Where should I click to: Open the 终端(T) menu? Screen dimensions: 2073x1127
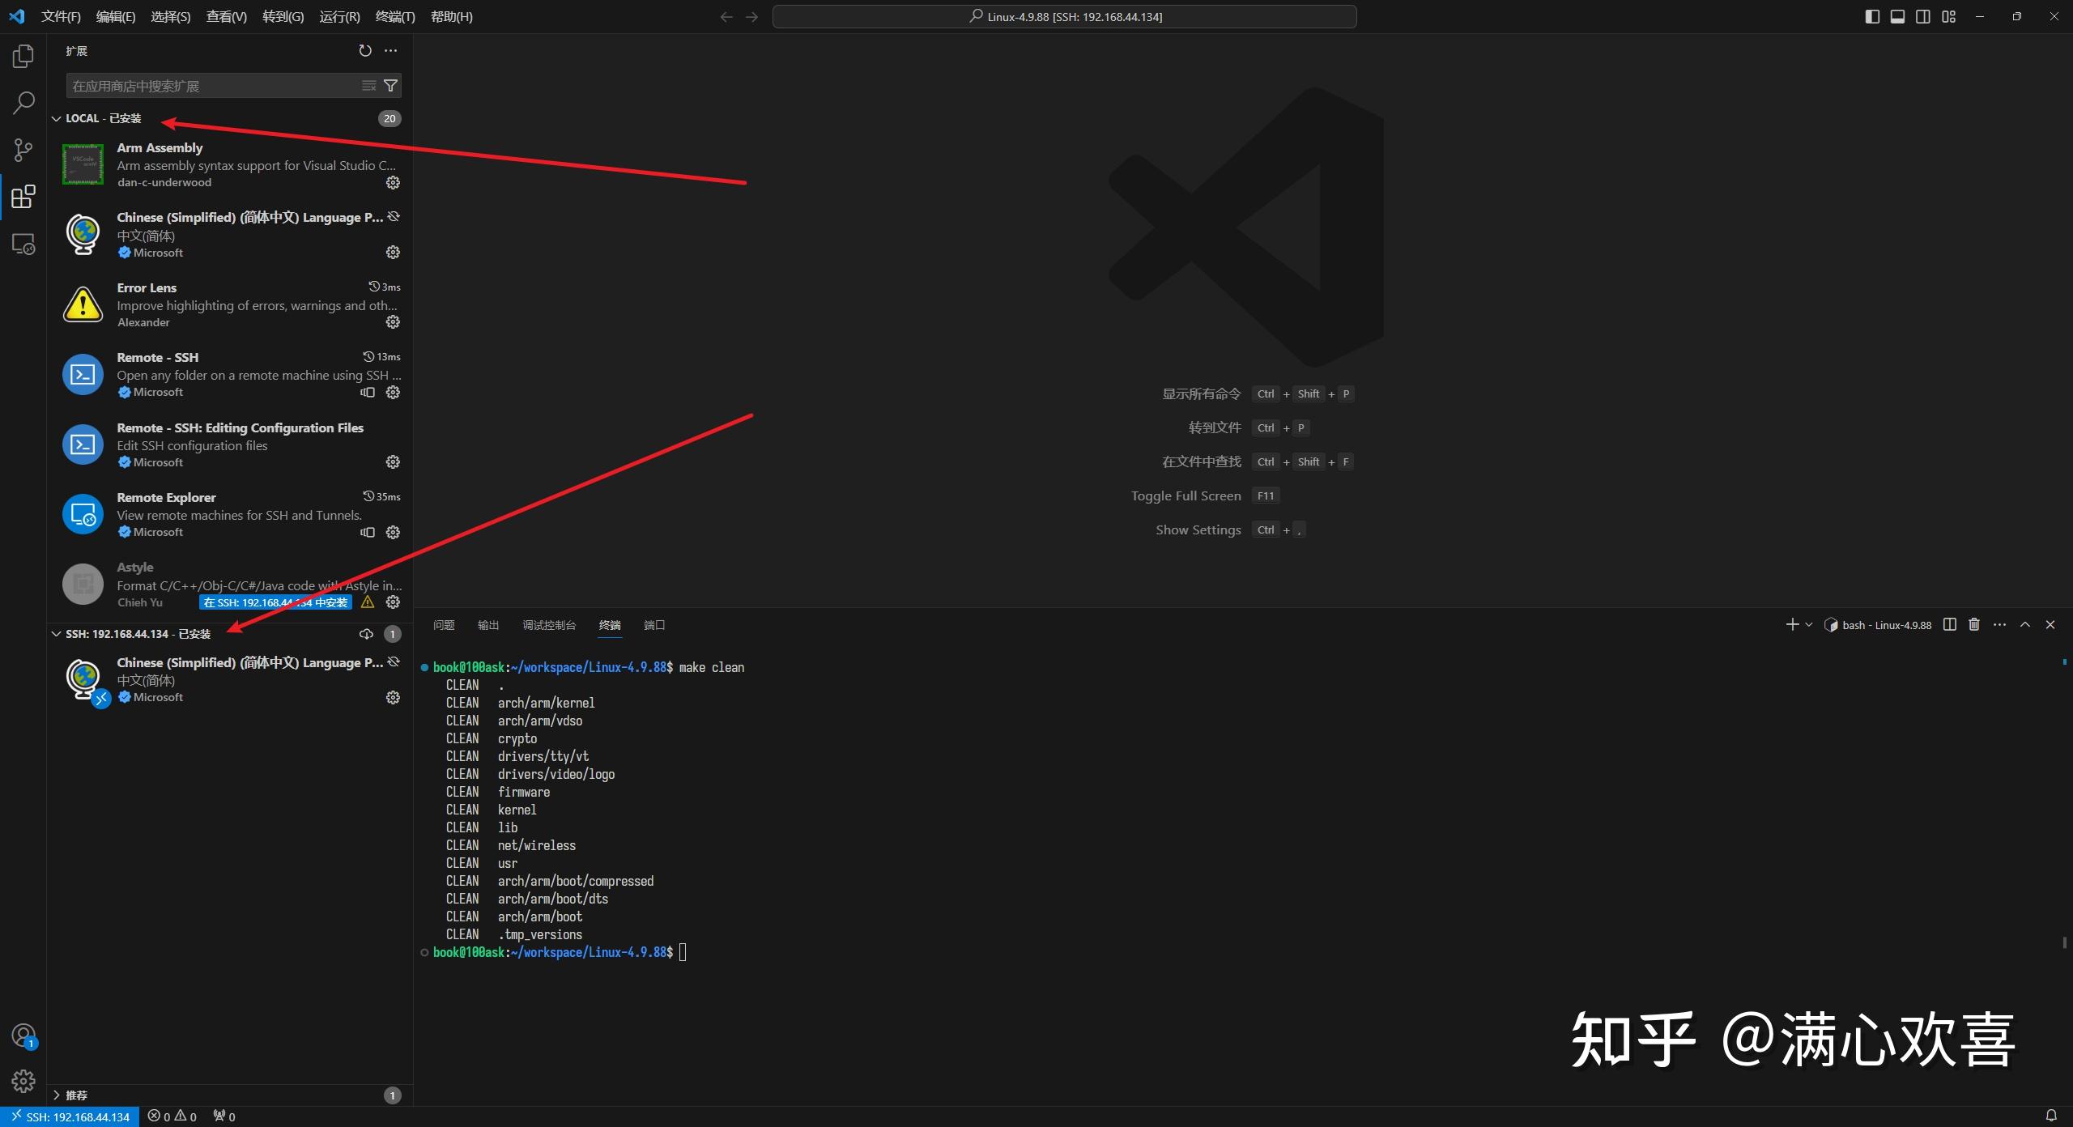[394, 16]
